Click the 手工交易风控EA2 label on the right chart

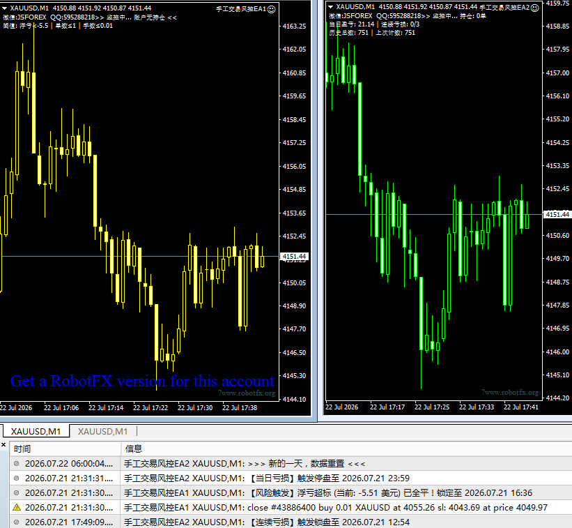coord(504,8)
